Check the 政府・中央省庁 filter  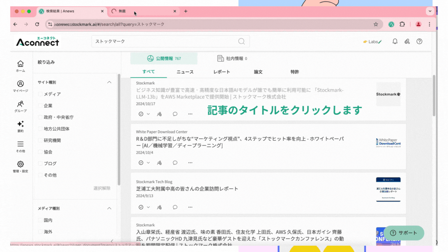40,117
